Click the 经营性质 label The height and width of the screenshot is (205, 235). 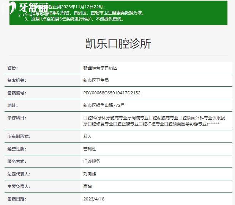click(17, 149)
